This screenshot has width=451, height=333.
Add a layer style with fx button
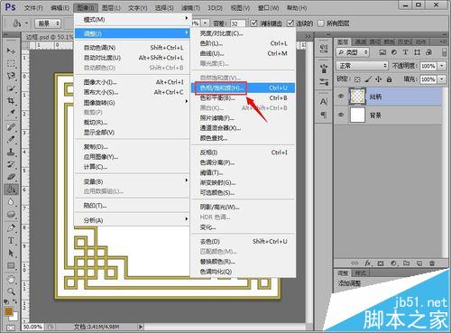368,264
